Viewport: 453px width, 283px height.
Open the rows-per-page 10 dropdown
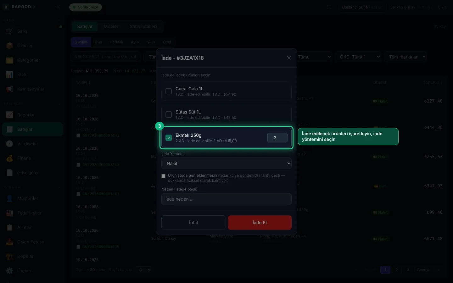pyautogui.click(x=144, y=270)
